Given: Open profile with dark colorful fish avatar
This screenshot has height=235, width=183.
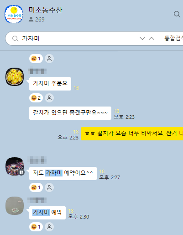Looking at the screenshot, I should pyautogui.click(x=15, y=166).
